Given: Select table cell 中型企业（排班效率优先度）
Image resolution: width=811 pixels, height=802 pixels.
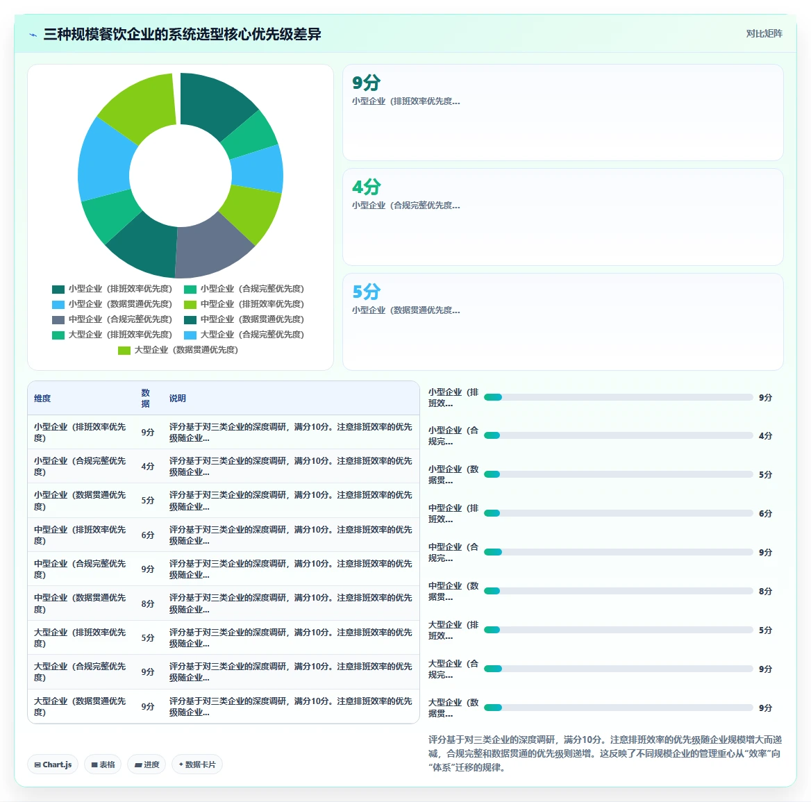Looking at the screenshot, I should pyautogui.click(x=80, y=535).
